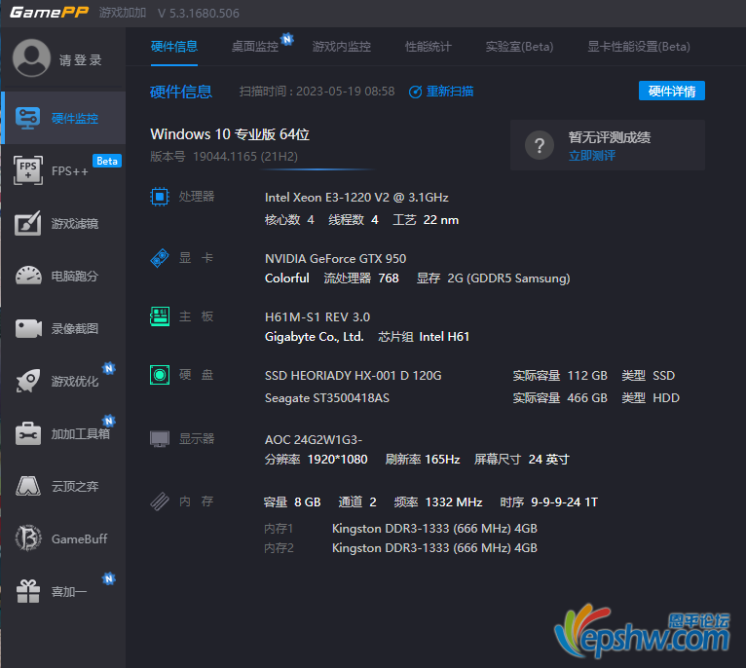Click 165Hz refresh rate value

[x=442, y=460]
